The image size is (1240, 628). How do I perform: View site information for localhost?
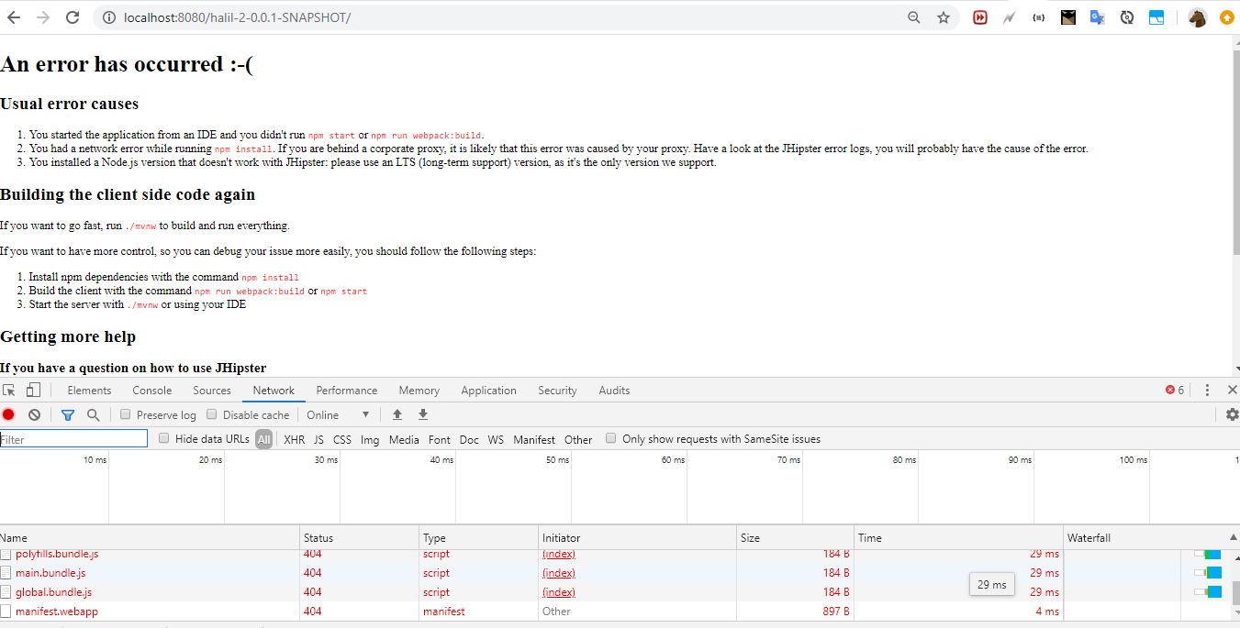[108, 17]
